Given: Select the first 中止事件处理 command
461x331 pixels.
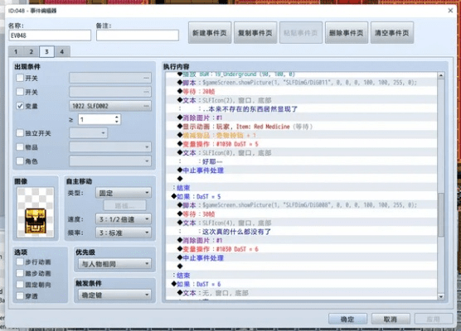Looking at the screenshot, I should point(301,170).
